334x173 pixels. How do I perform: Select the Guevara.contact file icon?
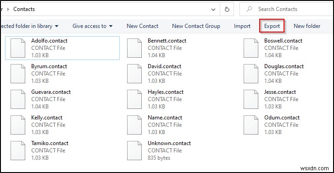[18, 99]
